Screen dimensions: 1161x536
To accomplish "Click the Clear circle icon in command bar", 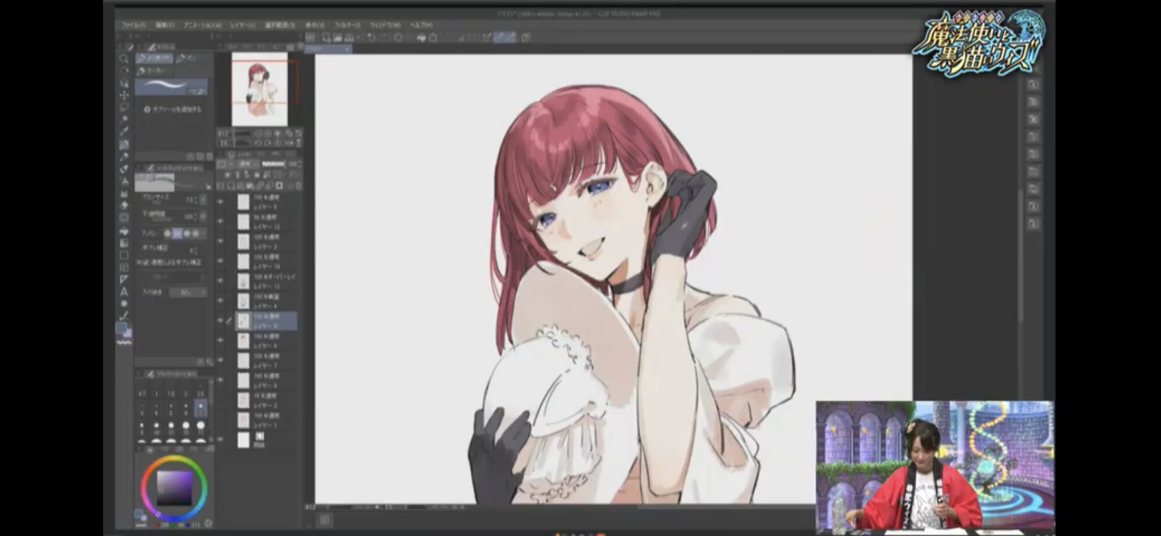I will tap(398, 38).
